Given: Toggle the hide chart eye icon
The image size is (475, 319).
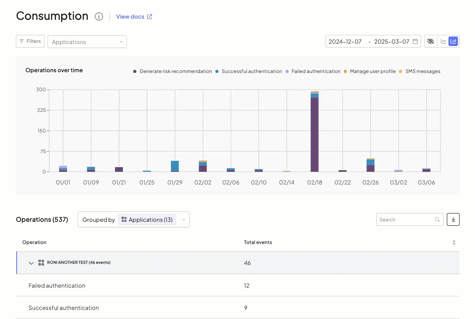Looking at the screenshot, I should click(430, 41).
